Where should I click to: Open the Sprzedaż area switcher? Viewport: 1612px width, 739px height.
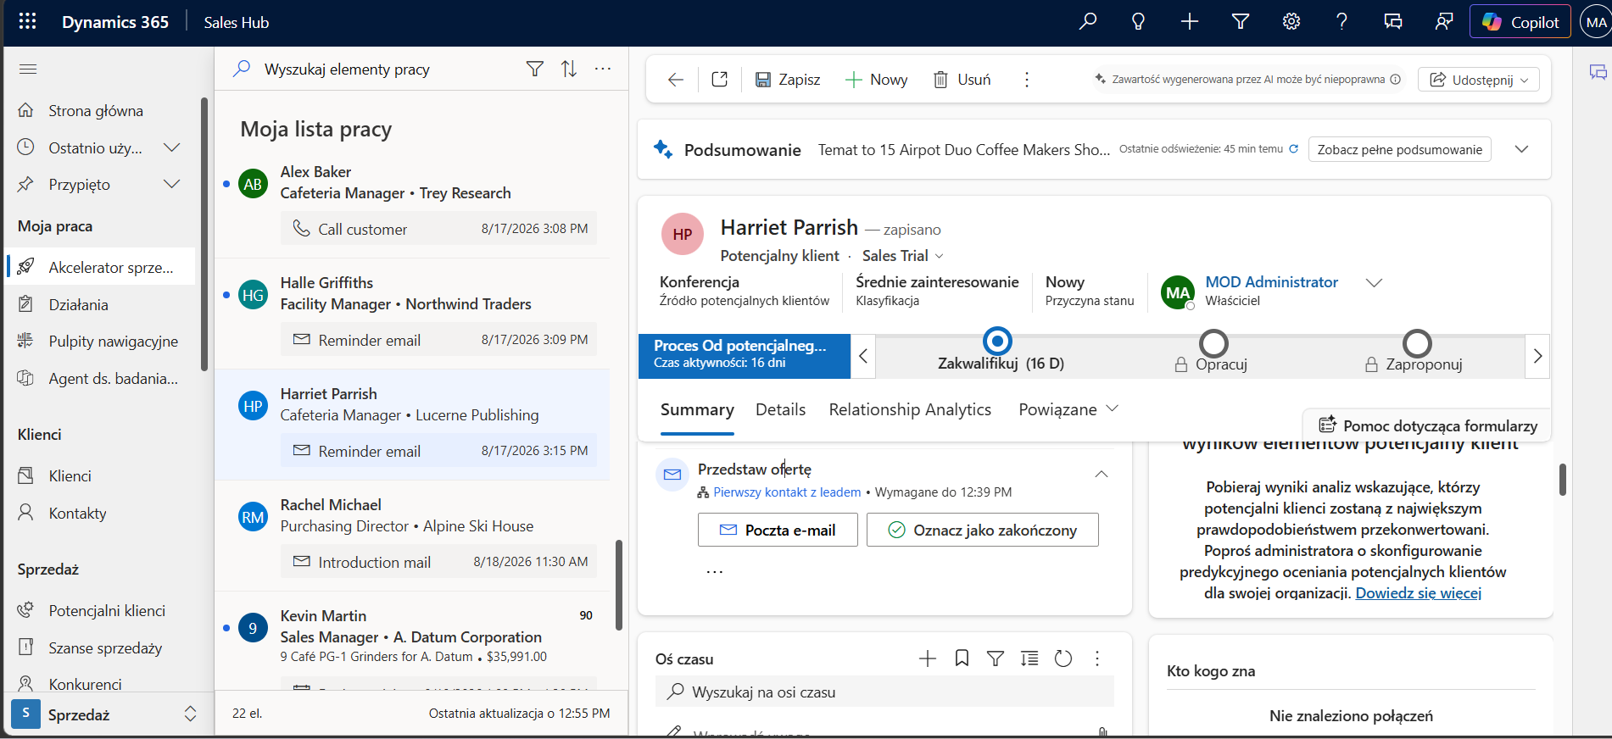(x=107, y=715)
